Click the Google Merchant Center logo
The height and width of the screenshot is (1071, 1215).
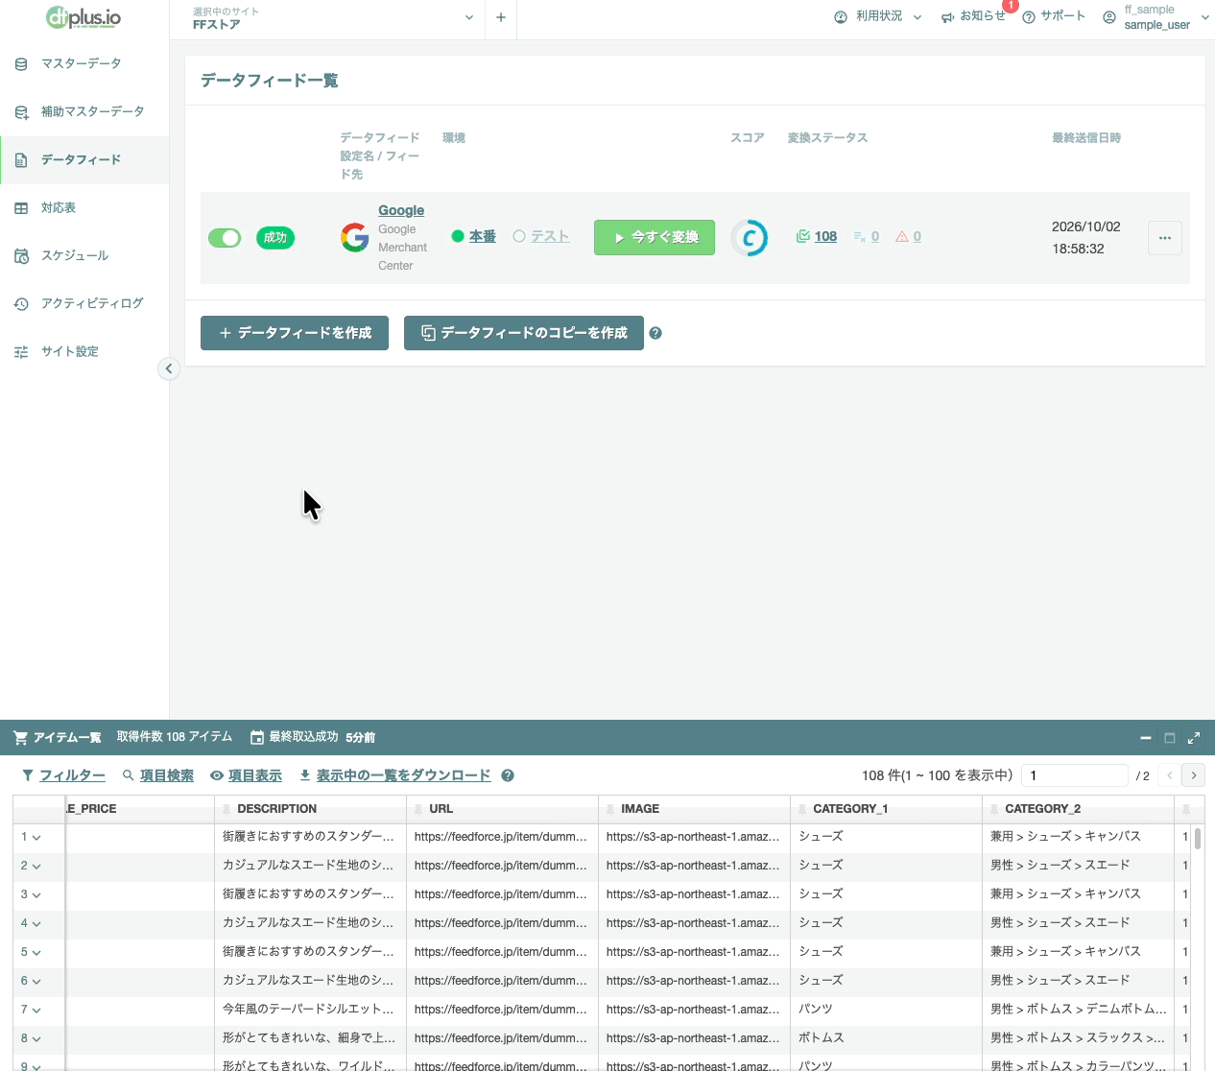pos(355,237)
